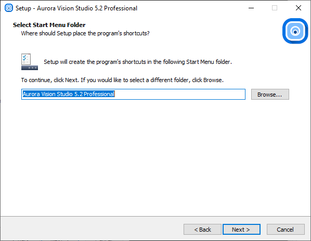Image resolution: width=311 pixels, height=241 pixels.
Task: Click 'Where should Setup place the program's shortcuts?' text
Action: tap(85, 33)
